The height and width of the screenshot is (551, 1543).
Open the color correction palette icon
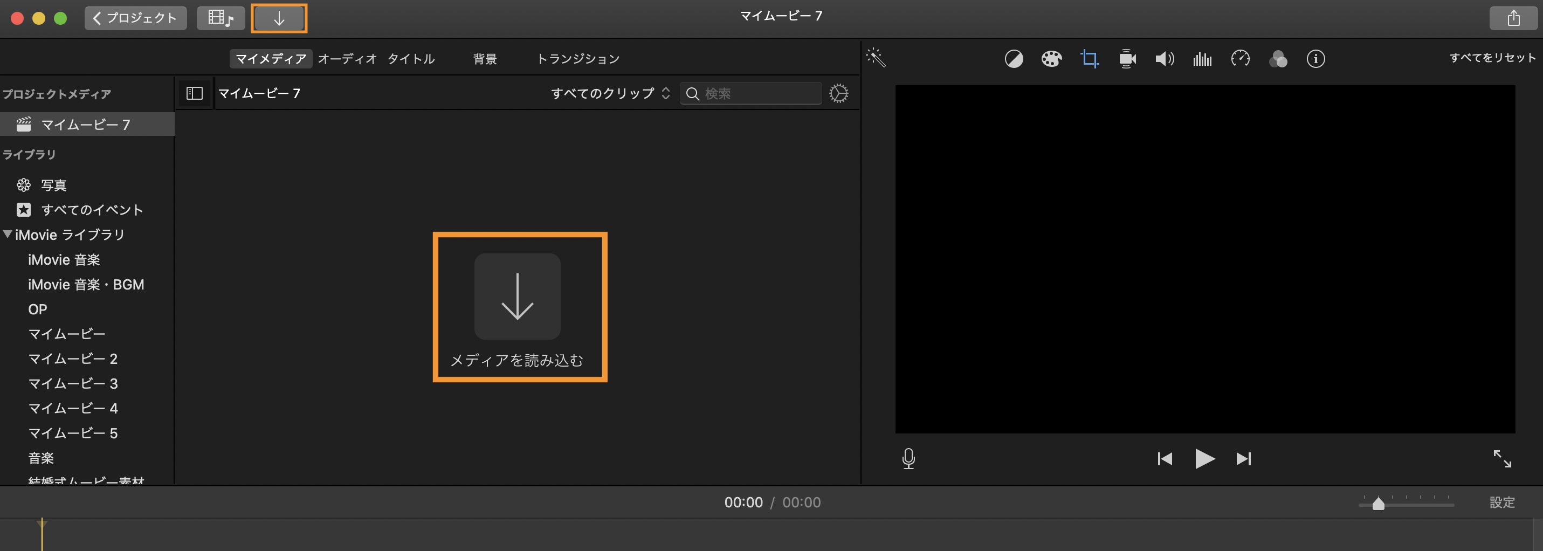tap(1051, 59)
